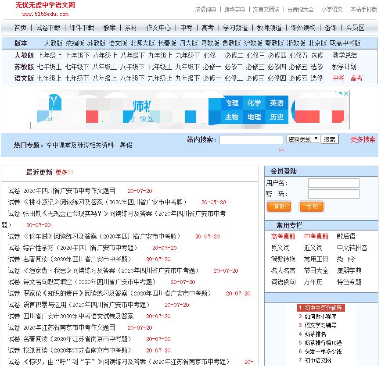Click the >> arrow below the search box

click(x=281, y=150)
